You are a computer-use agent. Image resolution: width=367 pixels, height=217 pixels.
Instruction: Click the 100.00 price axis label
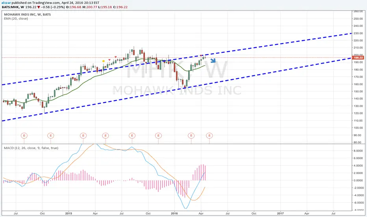[x=358, y=128]
